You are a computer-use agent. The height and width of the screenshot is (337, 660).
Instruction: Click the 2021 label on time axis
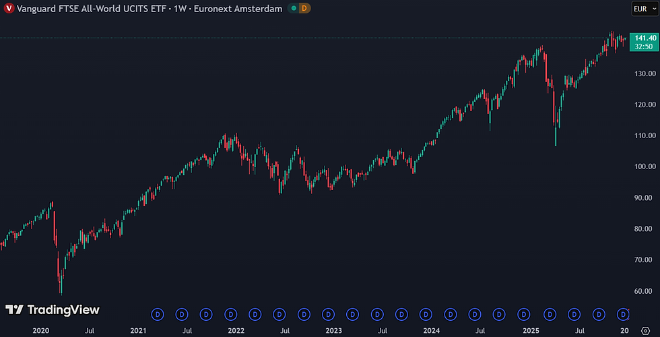138,331
